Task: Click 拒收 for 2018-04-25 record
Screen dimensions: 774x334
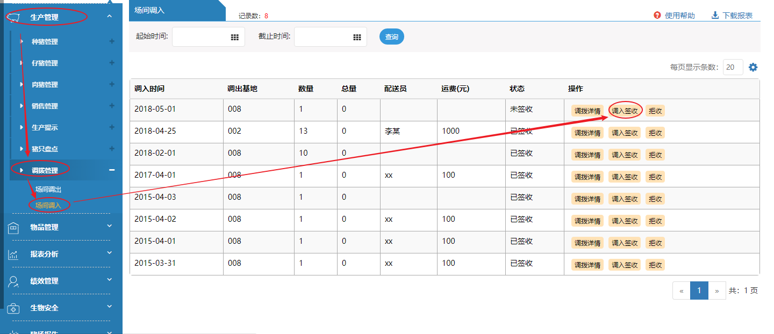Action: click(655, 133)
